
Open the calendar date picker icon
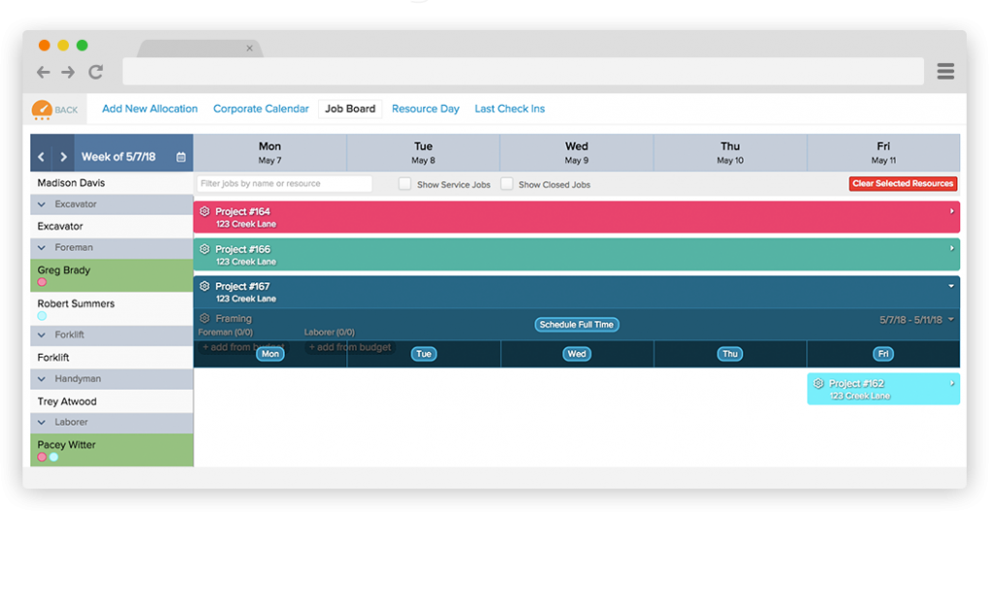pos(181,156)
